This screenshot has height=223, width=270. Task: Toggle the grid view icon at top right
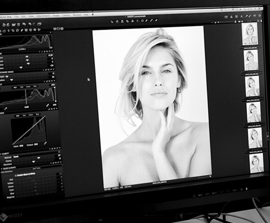[x=226, y=17]
